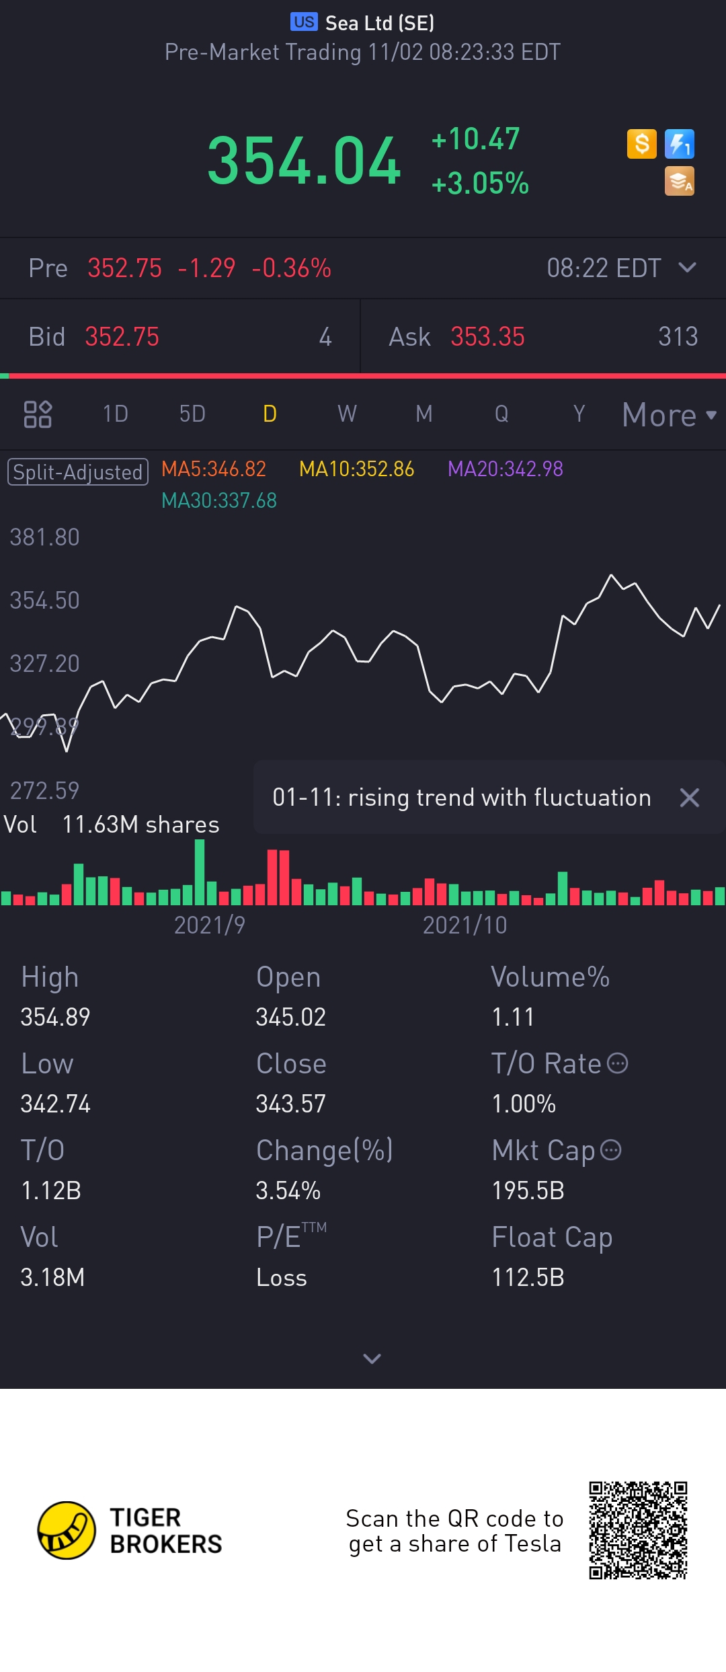Tap the +3.05% change value

pos(480,183)
